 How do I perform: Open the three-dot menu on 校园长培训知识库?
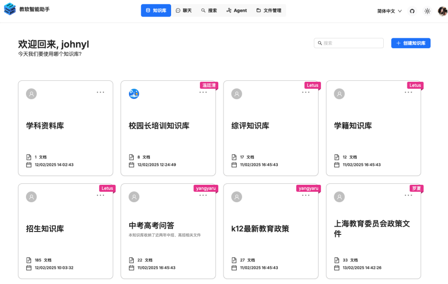coord(203,92)
